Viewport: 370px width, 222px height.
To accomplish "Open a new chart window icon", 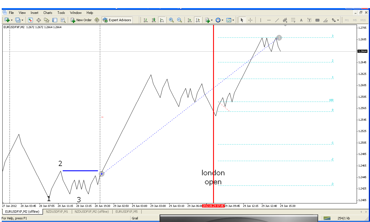I will [7, 20].
